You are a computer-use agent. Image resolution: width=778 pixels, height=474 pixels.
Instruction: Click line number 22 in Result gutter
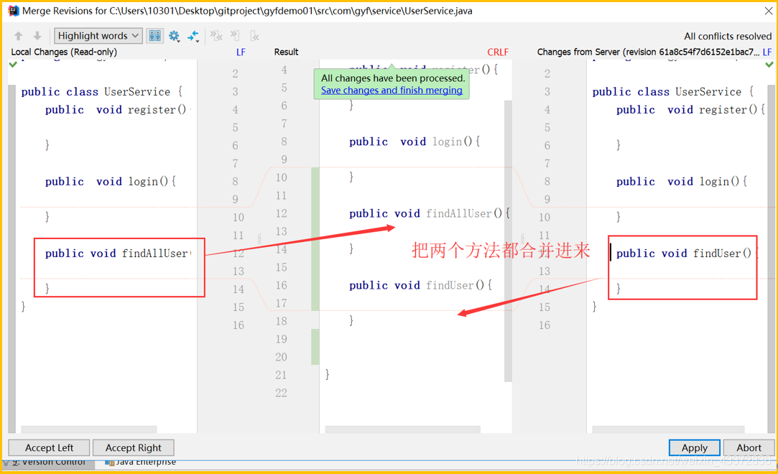click(x=282, y=393)
